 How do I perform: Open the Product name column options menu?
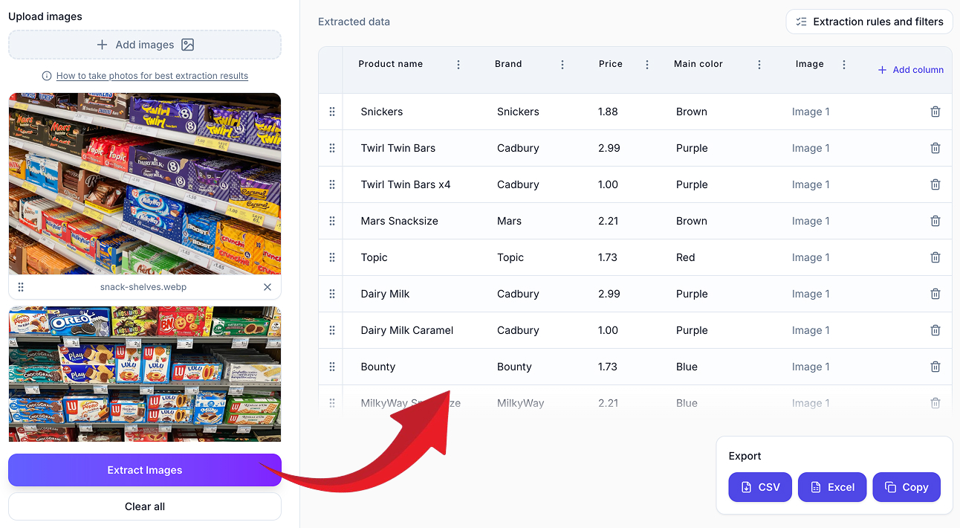(458, 65)
